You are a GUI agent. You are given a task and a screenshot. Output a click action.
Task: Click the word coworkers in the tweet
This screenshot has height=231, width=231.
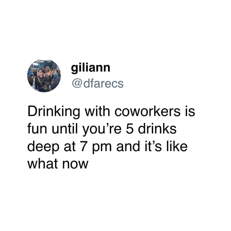click(x=147, y=111)
